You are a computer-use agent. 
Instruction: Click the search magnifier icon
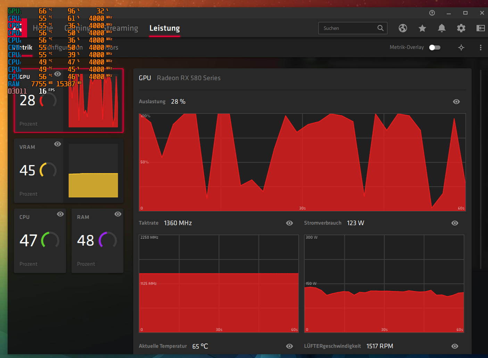click(x=381, y=28)
